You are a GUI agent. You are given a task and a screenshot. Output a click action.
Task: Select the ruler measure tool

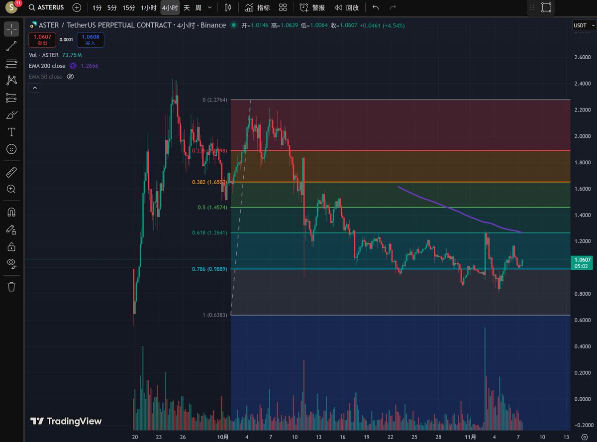pyautogui.click(x=11, y=172)
